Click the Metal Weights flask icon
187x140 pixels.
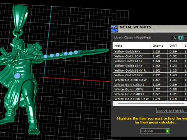point(114,29)
